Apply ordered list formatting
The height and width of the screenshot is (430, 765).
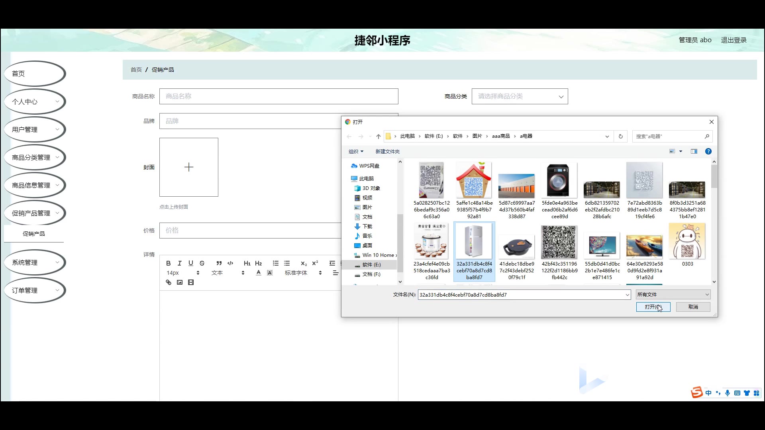tap(275, 263)
